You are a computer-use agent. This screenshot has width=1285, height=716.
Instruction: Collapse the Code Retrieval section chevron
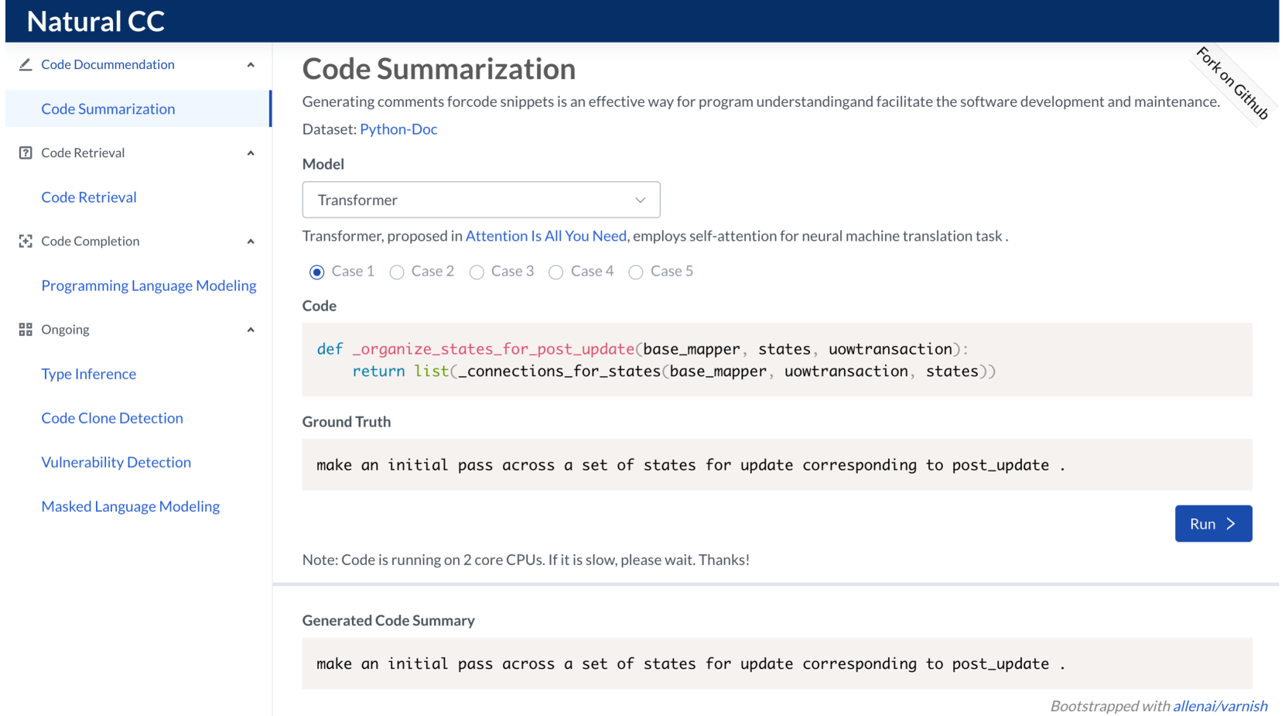click(251, 153)
